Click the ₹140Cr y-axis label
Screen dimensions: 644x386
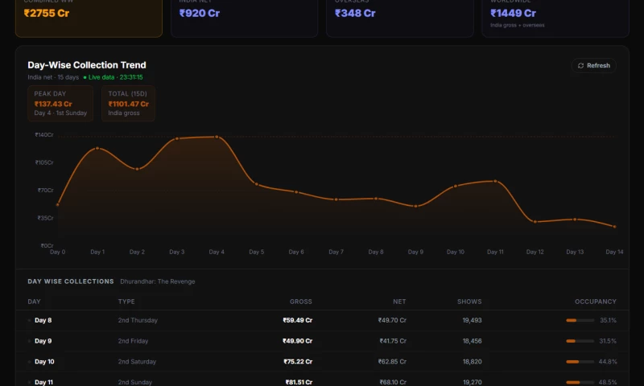point(44,134)
